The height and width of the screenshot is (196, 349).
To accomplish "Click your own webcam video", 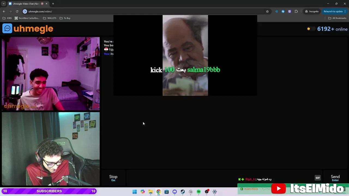I will (x=51, y=149).
